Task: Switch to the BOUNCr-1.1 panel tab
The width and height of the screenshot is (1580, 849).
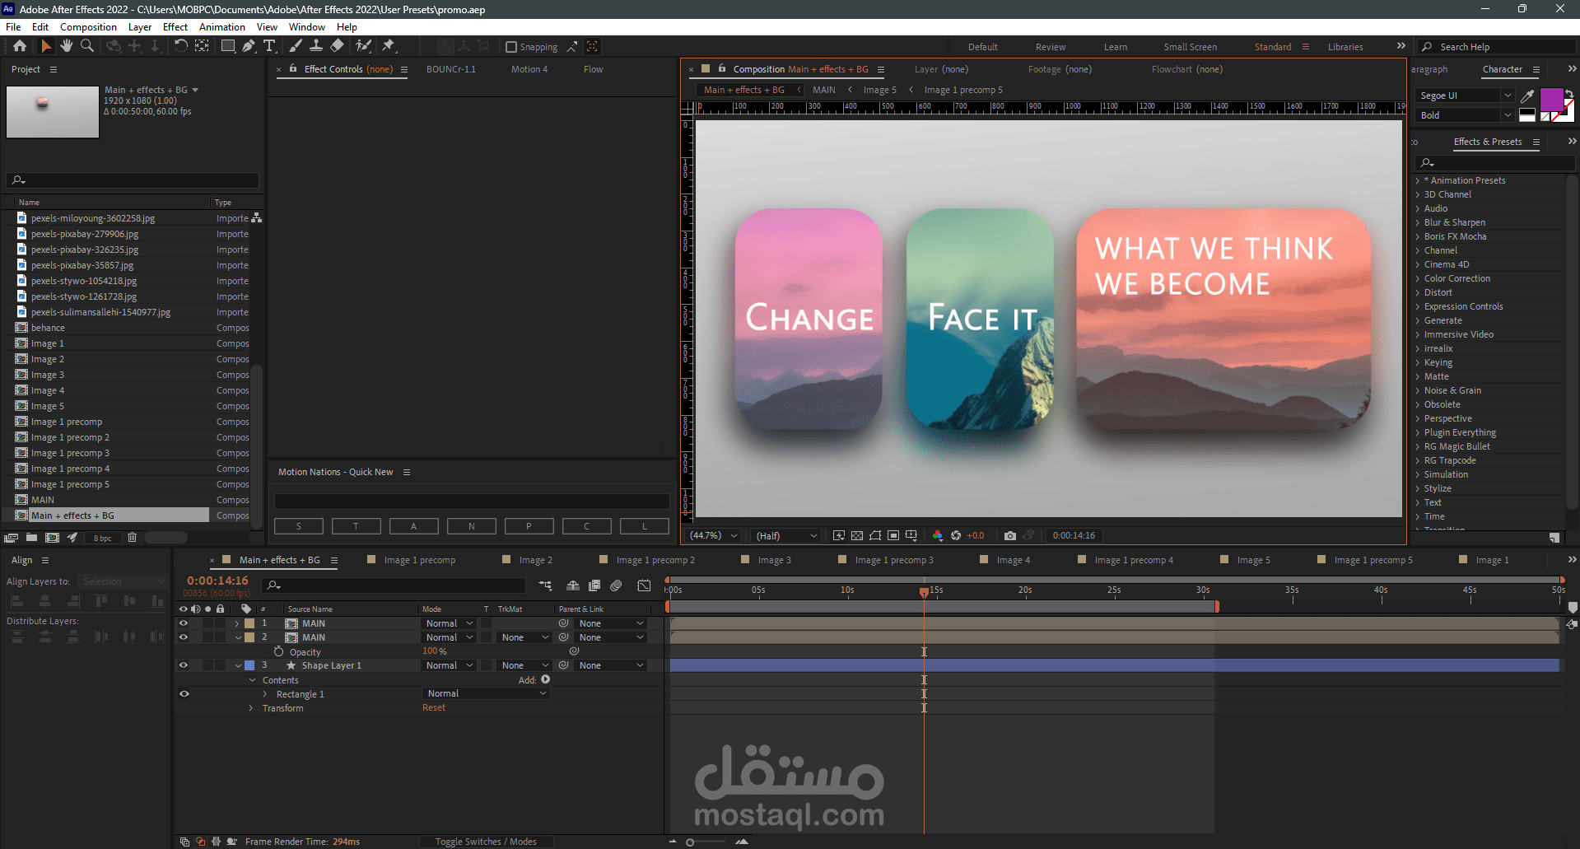Action: pos(451,69)
